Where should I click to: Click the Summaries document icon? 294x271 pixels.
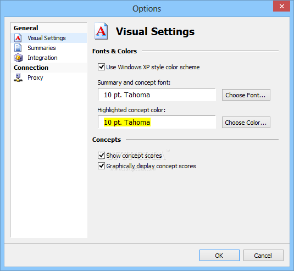click(x=18, y=48)
